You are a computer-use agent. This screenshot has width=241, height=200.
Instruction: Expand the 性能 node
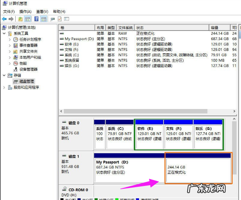point(10,63)
